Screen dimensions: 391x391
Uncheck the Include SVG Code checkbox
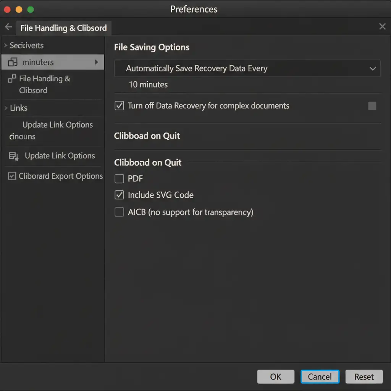[120, 195]
